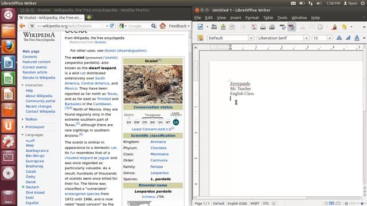
Task: Open the Tools menu in Writer
Action: (x=282, y=18)
